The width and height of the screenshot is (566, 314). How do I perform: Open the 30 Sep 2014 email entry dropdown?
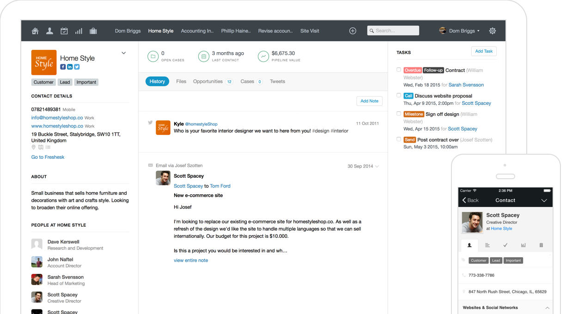tap(377, 166)
